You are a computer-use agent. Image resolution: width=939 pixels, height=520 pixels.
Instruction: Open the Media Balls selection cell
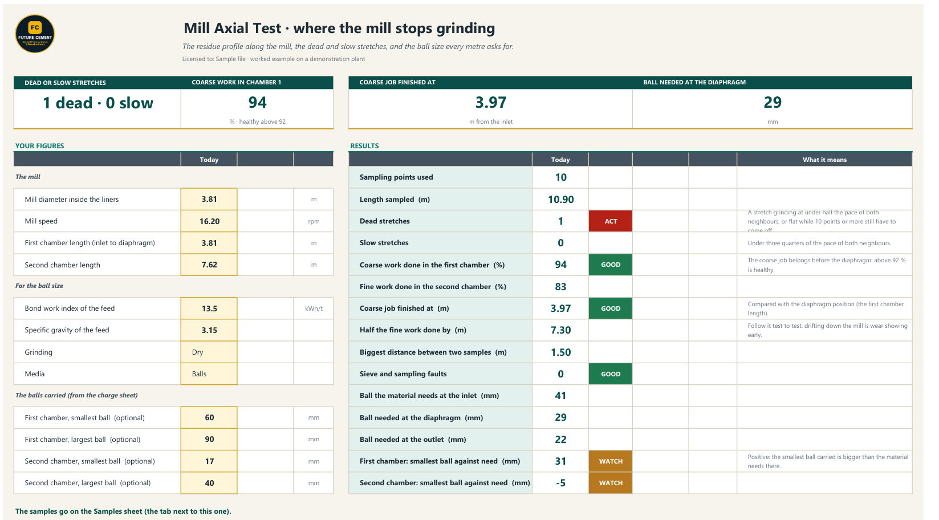(209, 374)
